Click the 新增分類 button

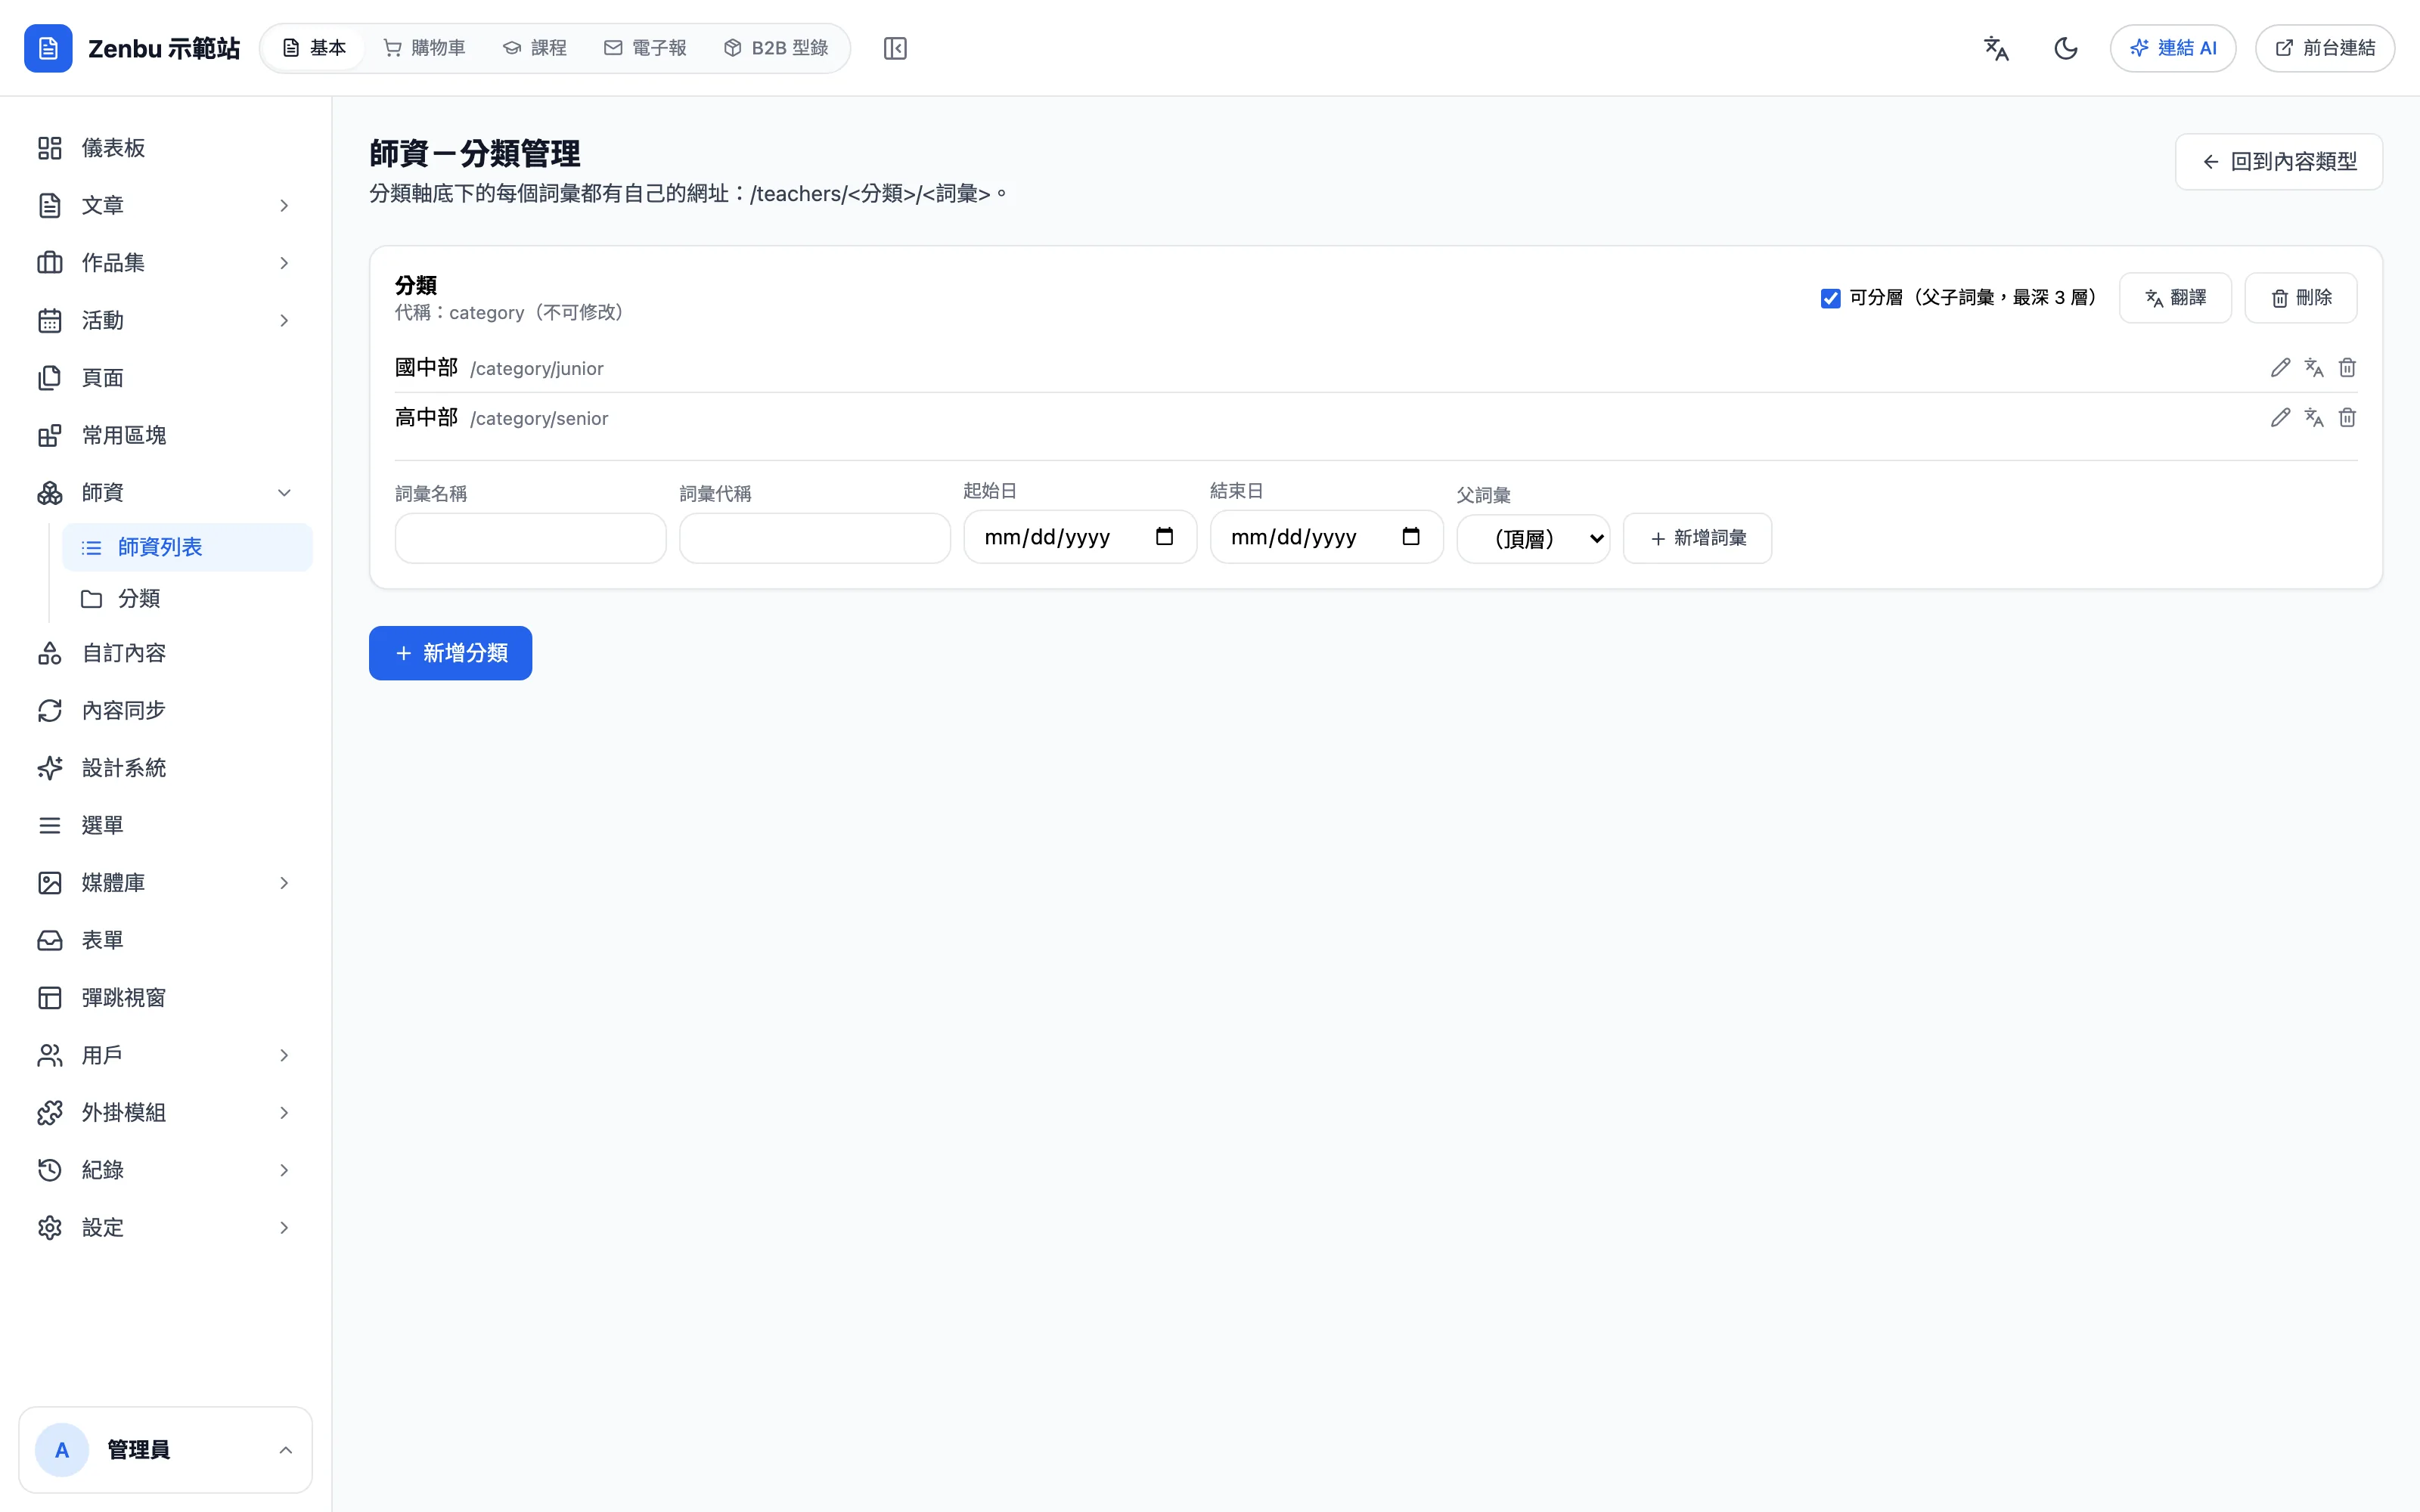pos(450,653)
